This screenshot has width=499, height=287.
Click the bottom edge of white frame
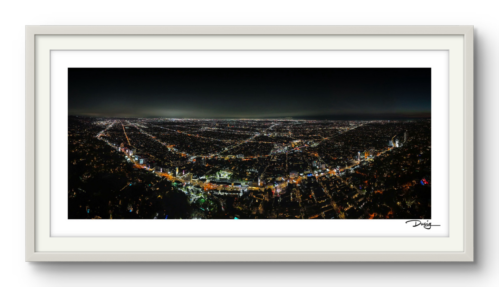click(x=249, y=257)
